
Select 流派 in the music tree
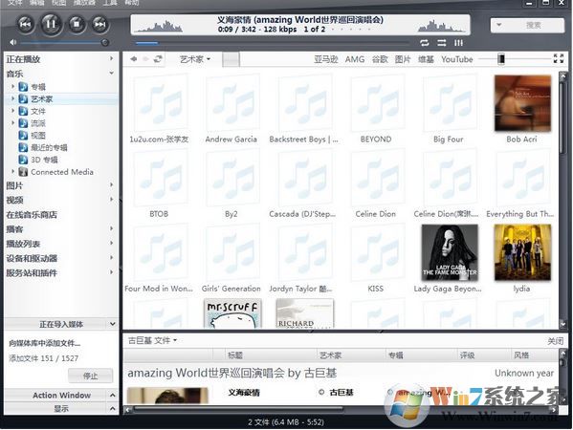38,123
